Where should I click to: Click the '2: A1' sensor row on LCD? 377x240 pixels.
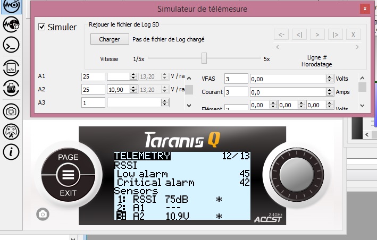(182, 208)
